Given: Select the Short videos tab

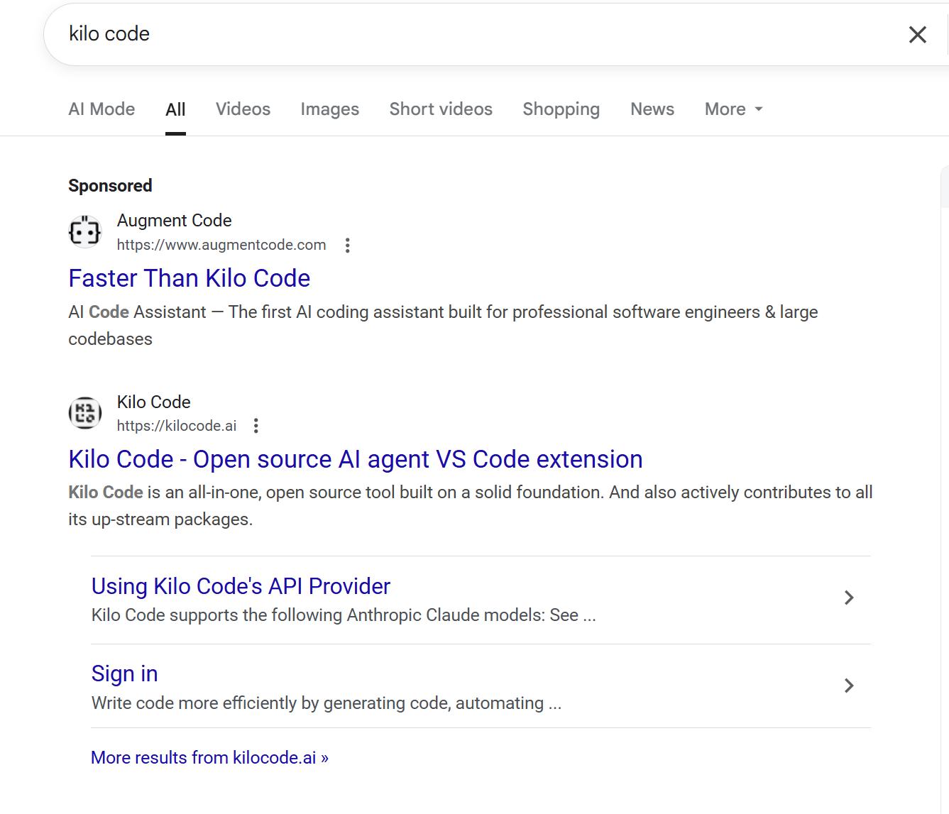Looking at the screenshot, I should click(441, 109).
